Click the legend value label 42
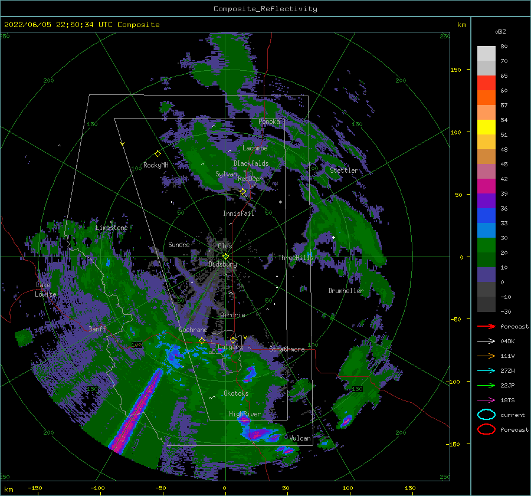This screenshot has height=496, width=531. tap(504, 179)
